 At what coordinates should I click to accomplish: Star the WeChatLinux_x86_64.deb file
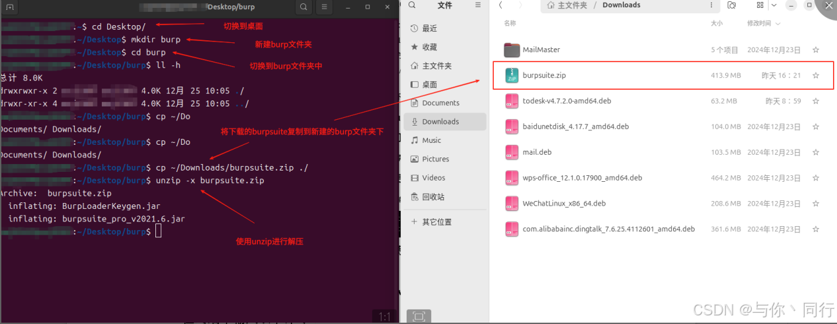815,204
